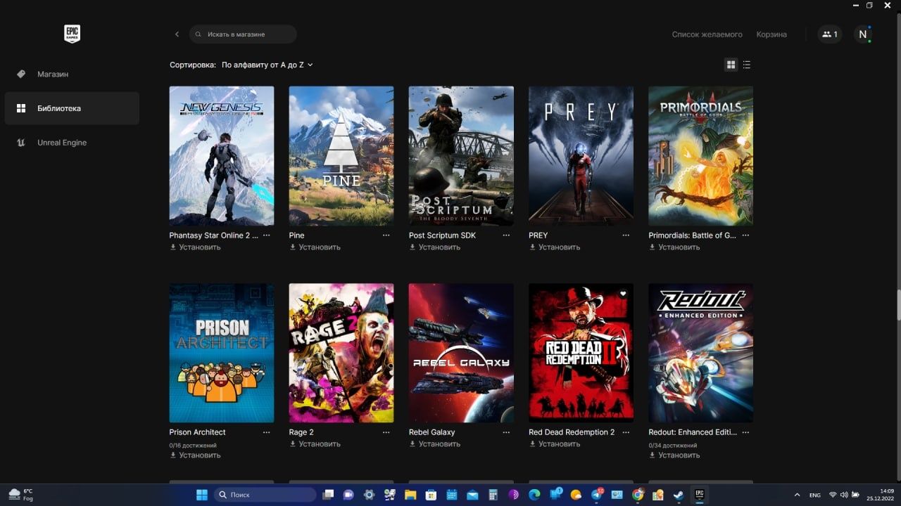This screenshot has width=901, height=506.
Task: Click the Epic Games logo in sidebar
Action: (x=72, y=34)
